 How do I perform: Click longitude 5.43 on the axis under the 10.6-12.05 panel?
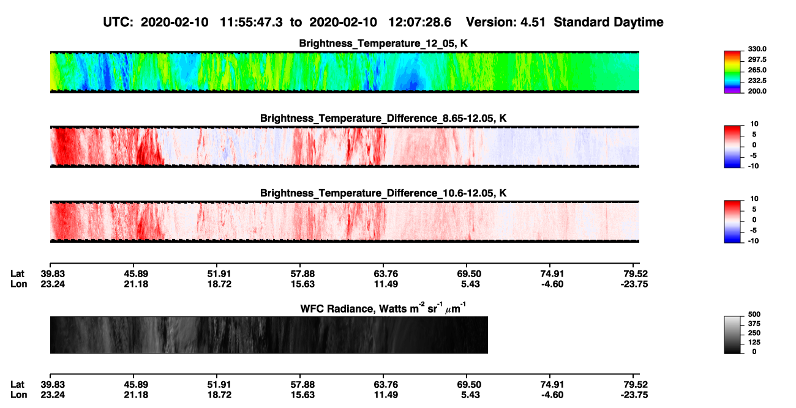click(469, 284)
